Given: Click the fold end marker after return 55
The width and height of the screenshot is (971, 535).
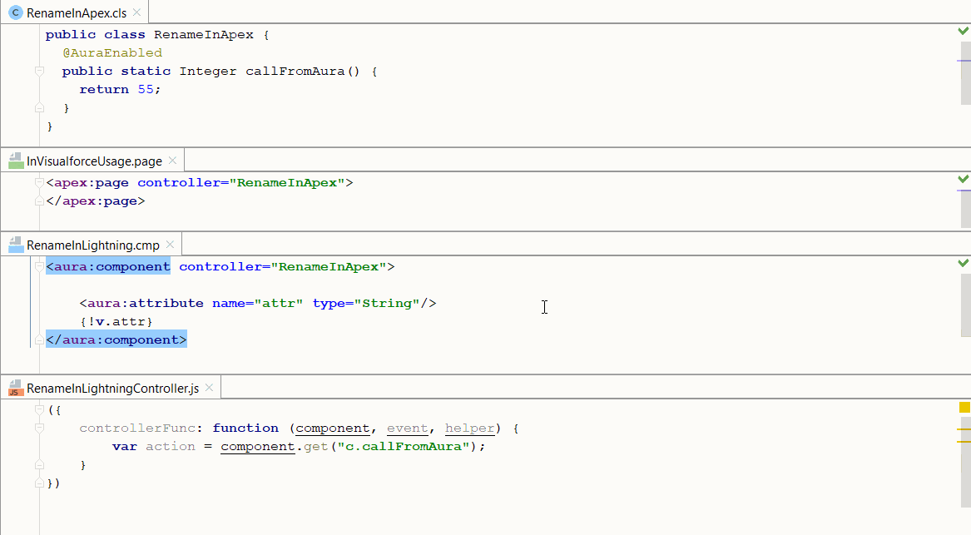Looking at the screenshot, I should pyautogui.click(x=40, y=107).
